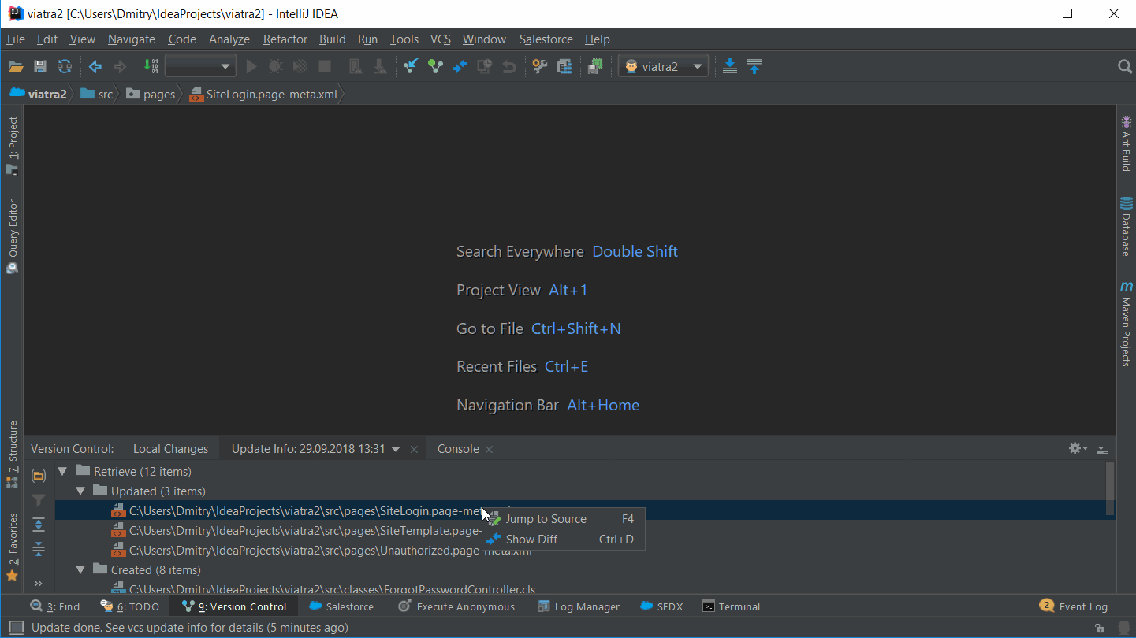Viewport: 1136px width, 638px height.
Task: Click viatra2 in the navigation breadcrumb
Action: pyautogui.click(x=39, y=95)
